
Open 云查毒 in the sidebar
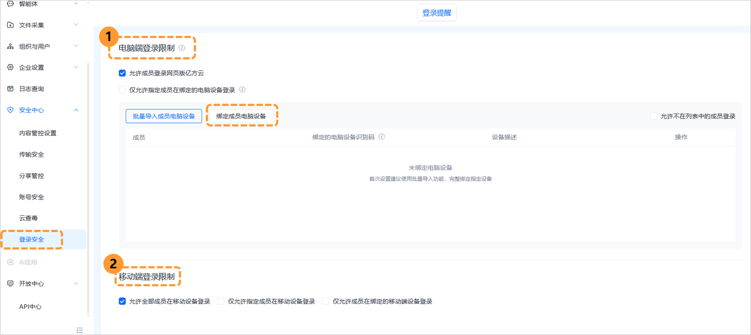point(28,218)
